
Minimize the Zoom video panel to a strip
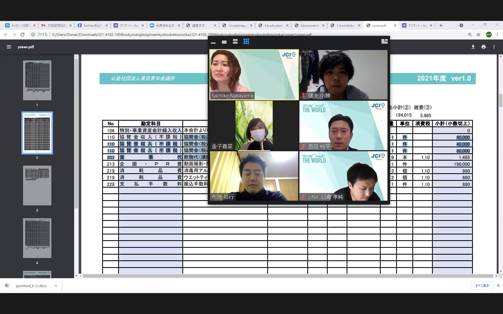point(213,42)
